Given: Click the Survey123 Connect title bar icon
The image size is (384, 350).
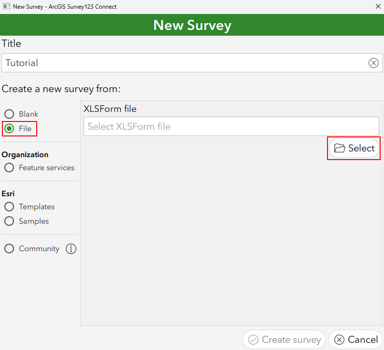Looking at the screenshot, I should [x=6, y=7].
